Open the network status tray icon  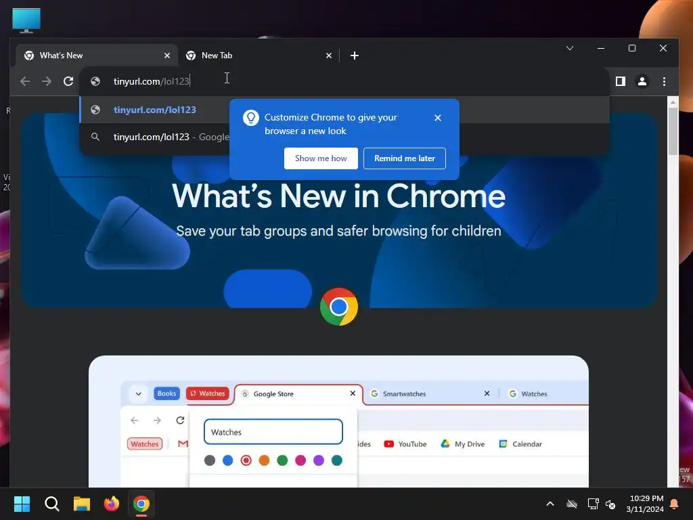tap(593, 504)
